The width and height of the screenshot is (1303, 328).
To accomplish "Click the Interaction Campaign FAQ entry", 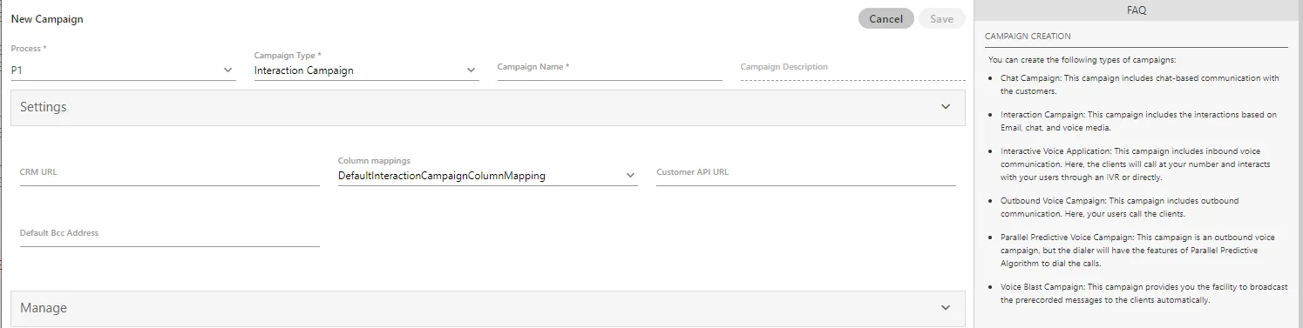I will coord(1138,121).
